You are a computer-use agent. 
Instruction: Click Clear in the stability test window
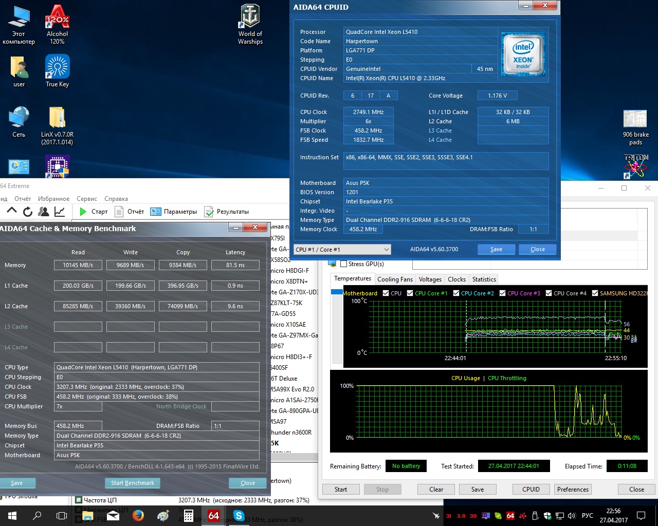(x=436, y=490)
